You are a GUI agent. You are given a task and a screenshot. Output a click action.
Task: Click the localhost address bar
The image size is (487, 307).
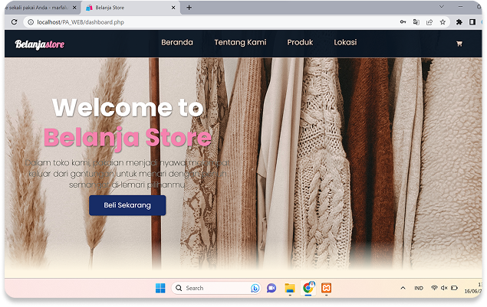[192, 22]
